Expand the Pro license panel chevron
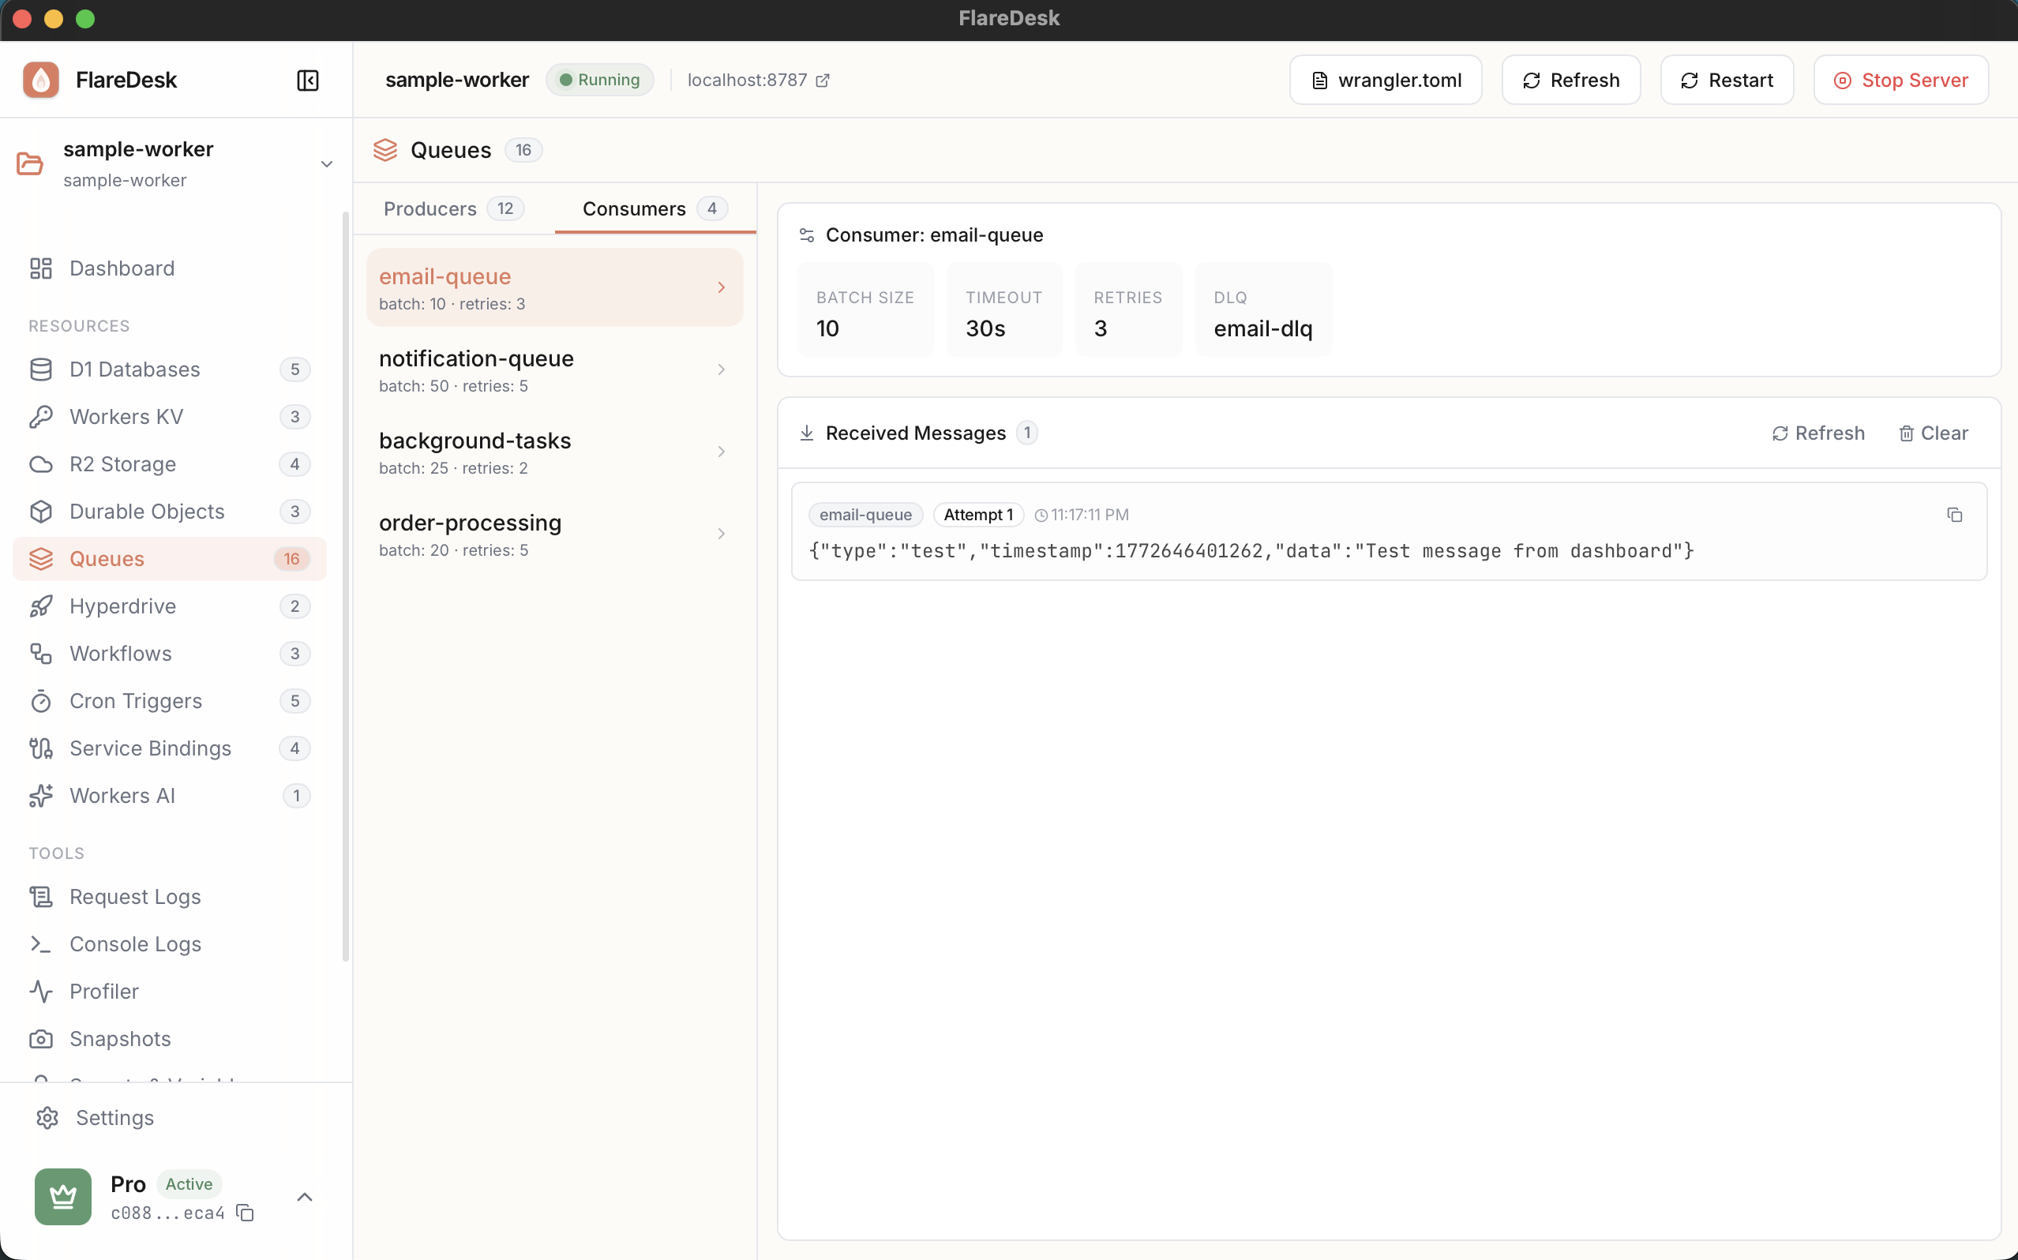2018x1260 pixels. pyautogui.click(x=305, y=1198)
